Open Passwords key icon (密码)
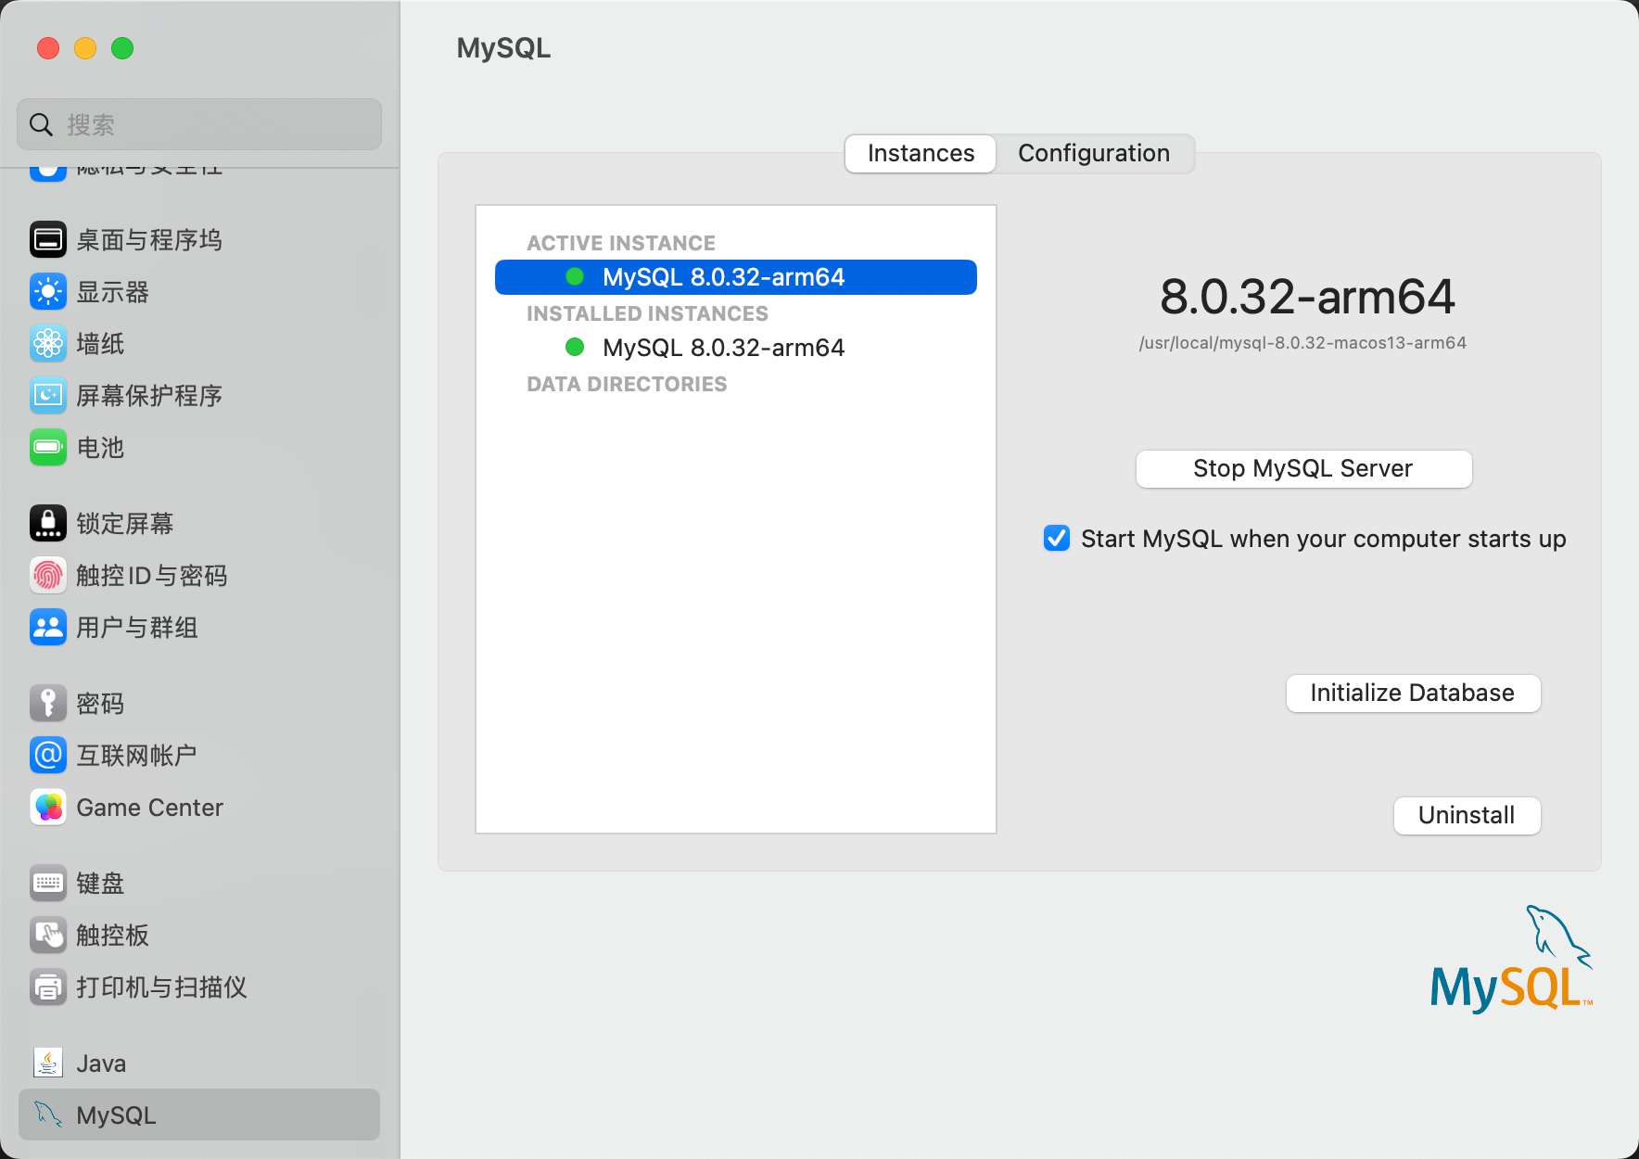Image resolution: width=1639 pixels, height=1159 pixels. (x=48, y=704)
